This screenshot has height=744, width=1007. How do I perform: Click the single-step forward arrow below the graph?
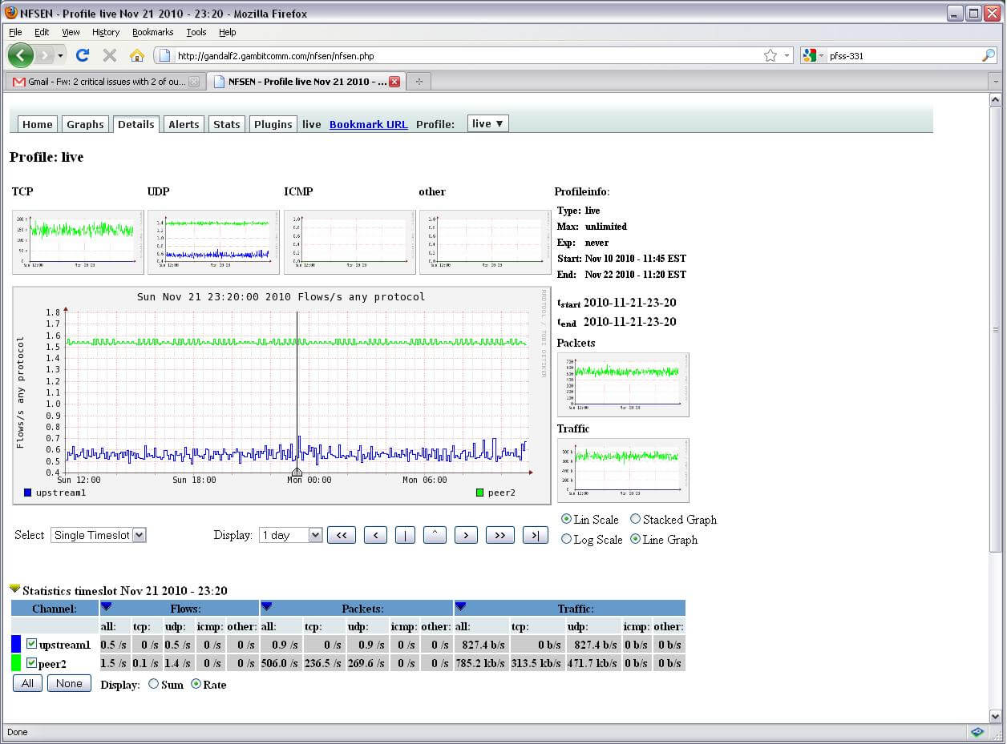[466, 534]
